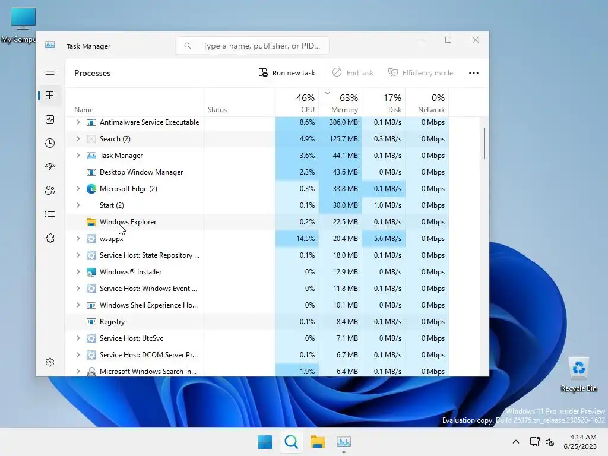Open the Services sidebar icon
608x456 pixels.
50,238
